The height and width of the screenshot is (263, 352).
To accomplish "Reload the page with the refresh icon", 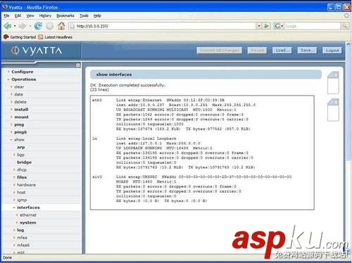I will [x=38, y=26].
